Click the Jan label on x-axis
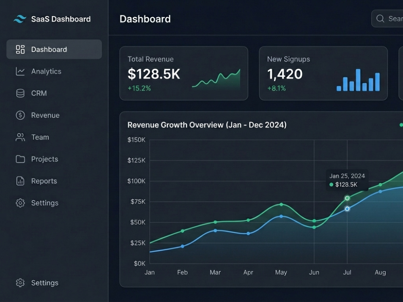The image size is (403, 302). point(150,272)
